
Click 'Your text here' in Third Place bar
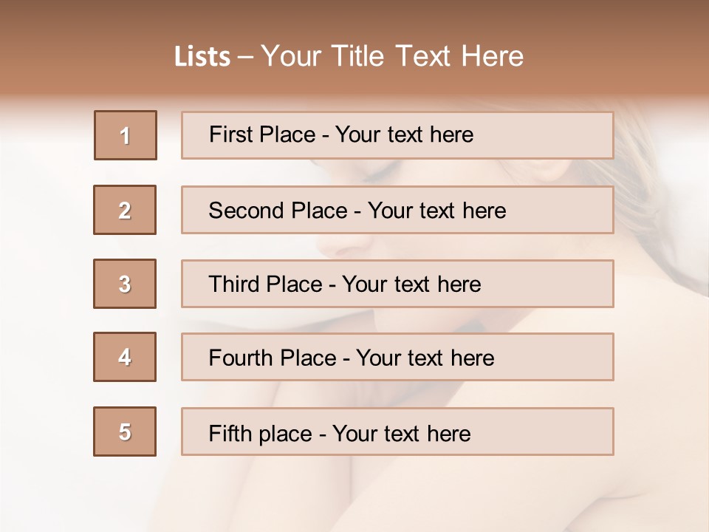pyautogui.click(x=412, y=284)
